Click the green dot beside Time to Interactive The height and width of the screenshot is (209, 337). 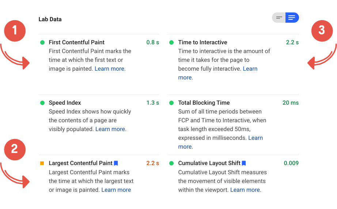(171, 42)
